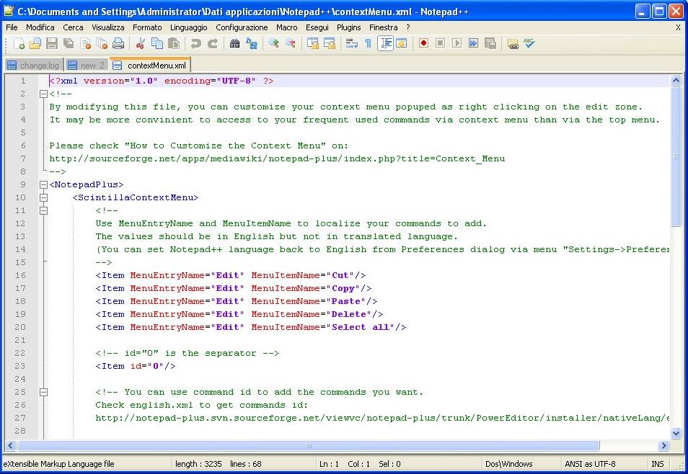Click the Print toolbar icon
Image resolution: width=688 pixels, height=474 pixels.
tap(118, 44)
